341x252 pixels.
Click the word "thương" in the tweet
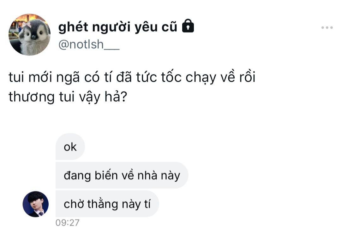coord(32,97)
